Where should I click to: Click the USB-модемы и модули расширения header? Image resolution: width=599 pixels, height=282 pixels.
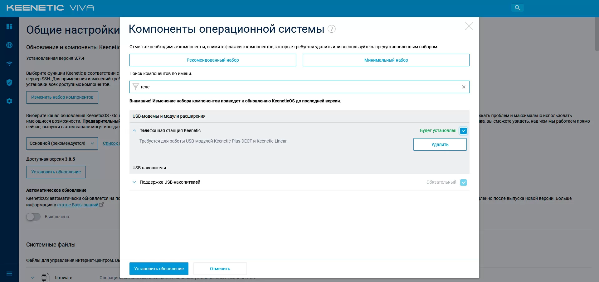click(x=169, y=116)
